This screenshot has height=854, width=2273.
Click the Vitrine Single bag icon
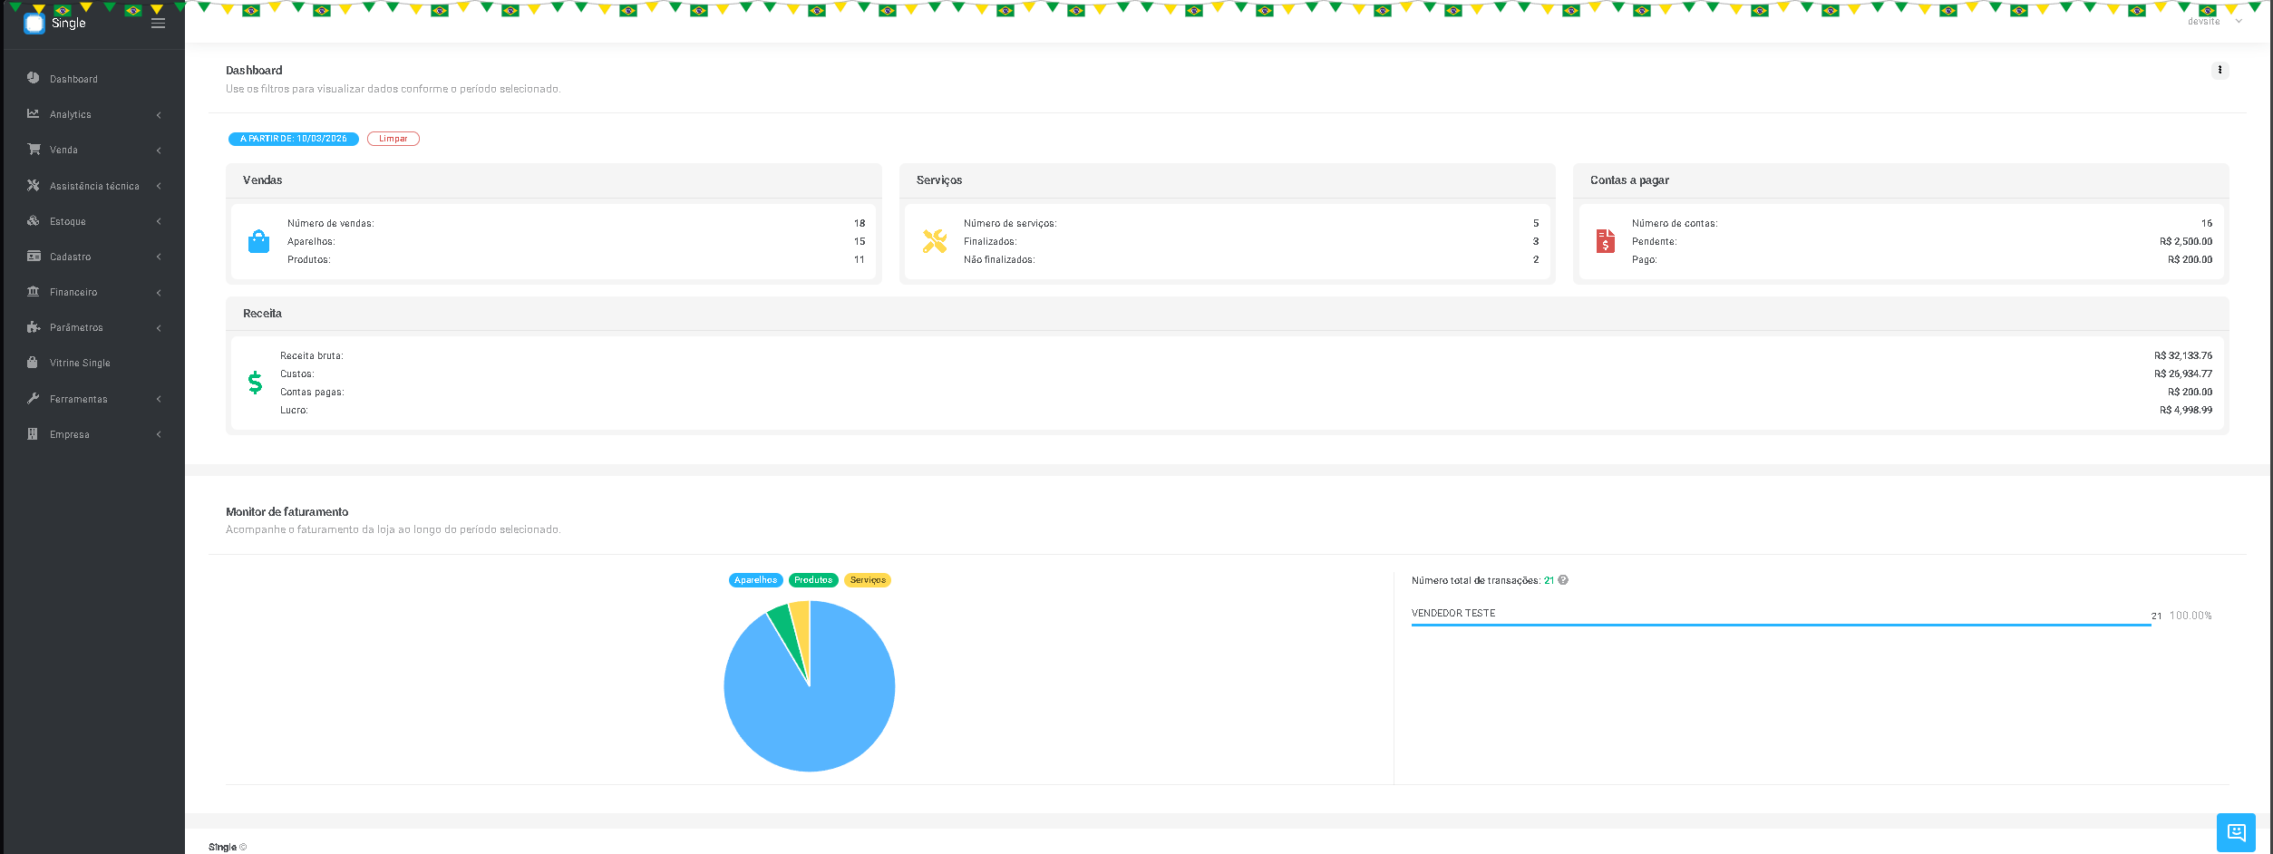[33, 362]
